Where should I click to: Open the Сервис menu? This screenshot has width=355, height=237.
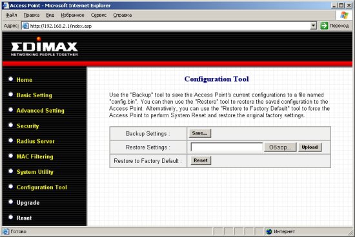point(99,15)
